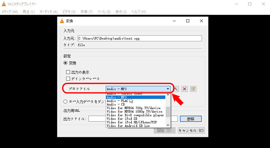Choose Audio - MP3 in dropdown list
This screenshot has width=270, height=148.
tap(136, 97)
